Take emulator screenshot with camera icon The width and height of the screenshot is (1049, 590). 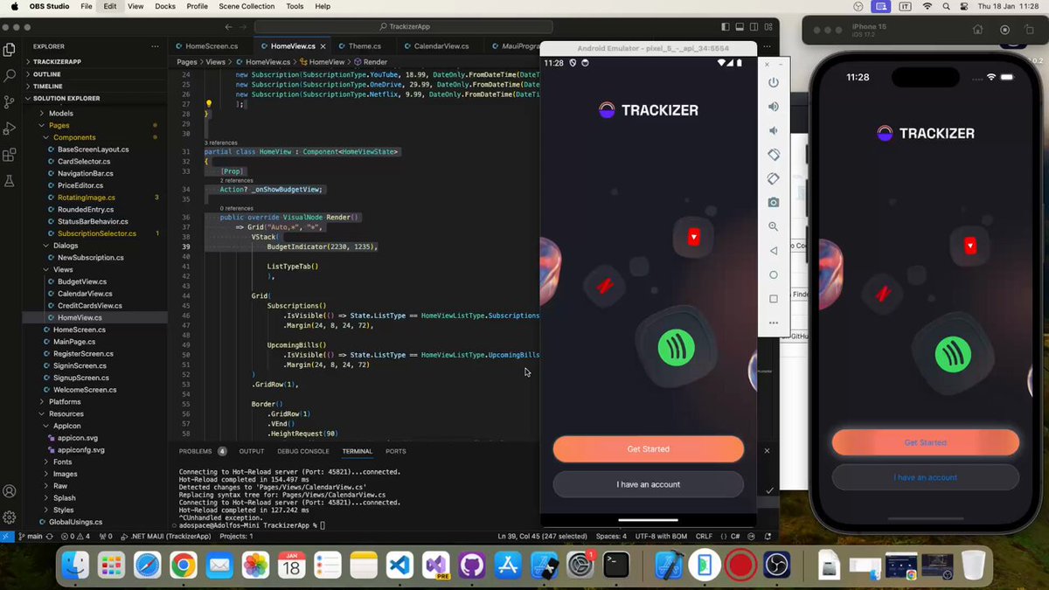(773, 203)
